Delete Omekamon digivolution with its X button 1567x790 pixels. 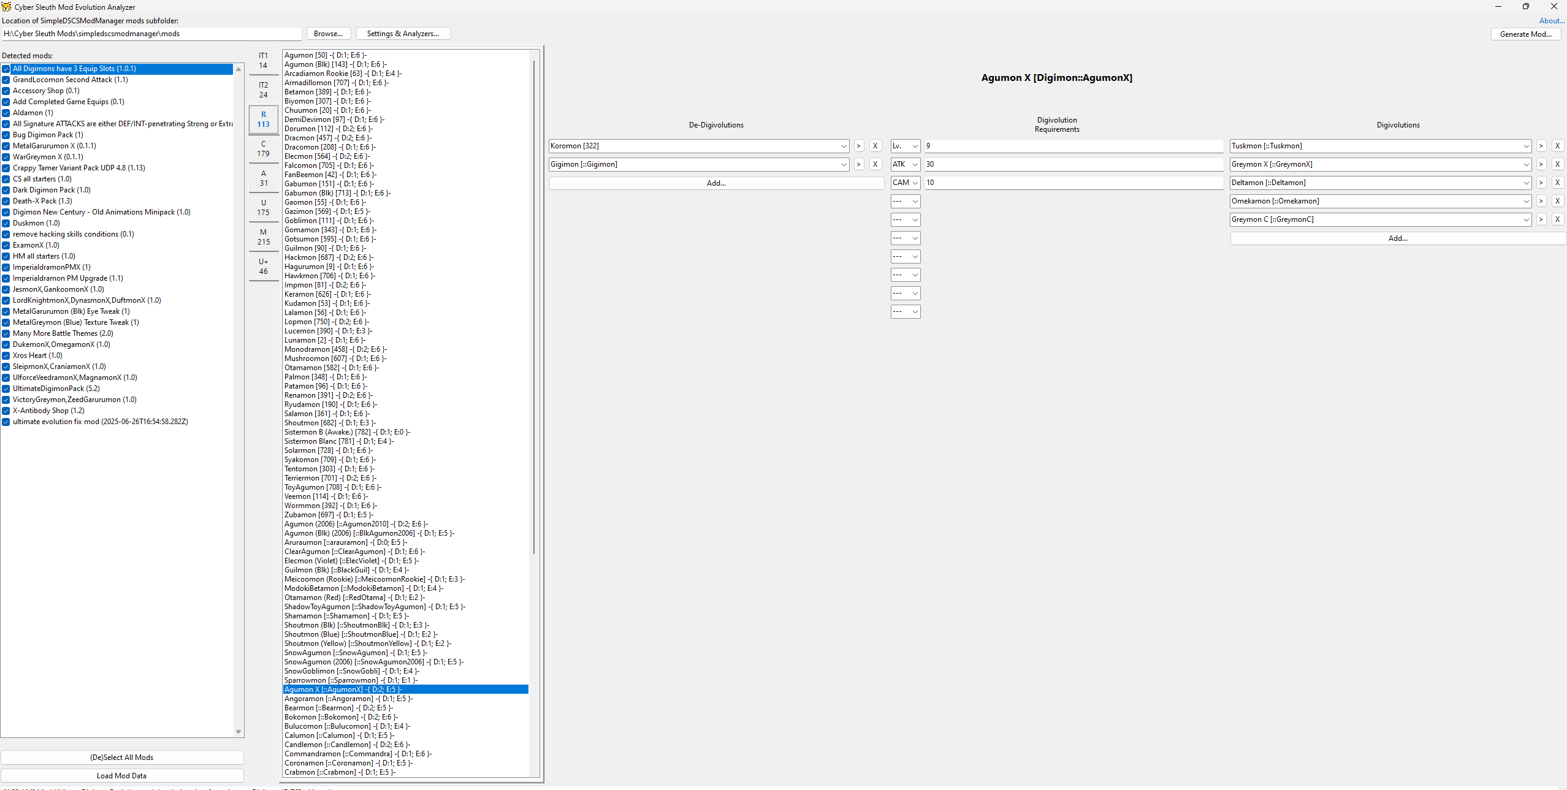(x=1557, y=201)
